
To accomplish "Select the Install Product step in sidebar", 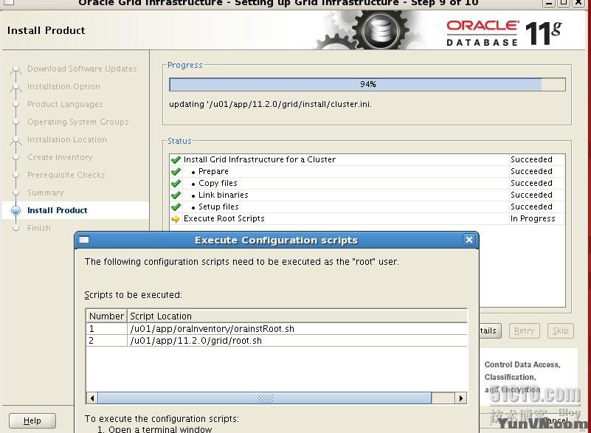I will (x=58, y=210).
